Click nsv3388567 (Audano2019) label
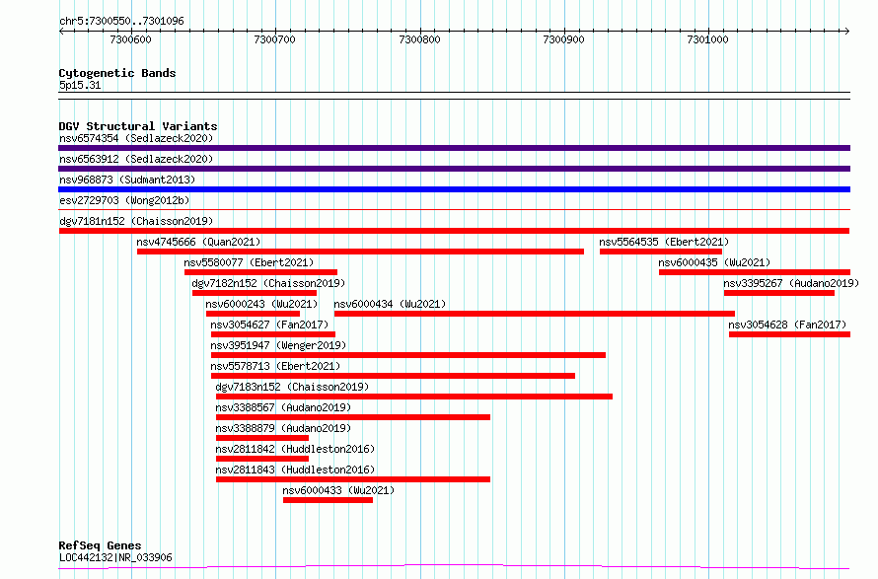Screen dimensions: 878x579 [x=283, y=407]
